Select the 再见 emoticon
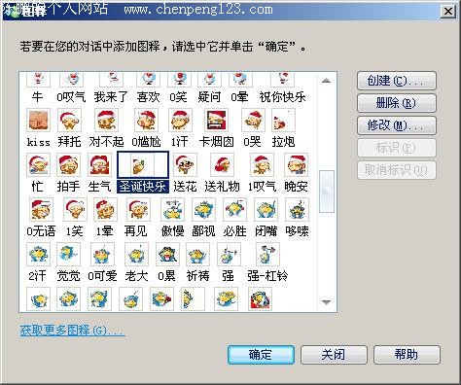This screenshot has width=461, height=385. pyautogui.click(x=138, y=209)
